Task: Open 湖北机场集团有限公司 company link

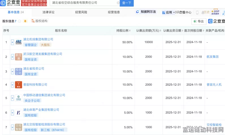Action: click(38, 39)
